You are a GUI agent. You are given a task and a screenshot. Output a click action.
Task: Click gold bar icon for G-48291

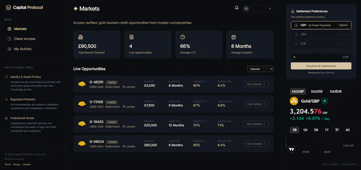click(82, 84)
